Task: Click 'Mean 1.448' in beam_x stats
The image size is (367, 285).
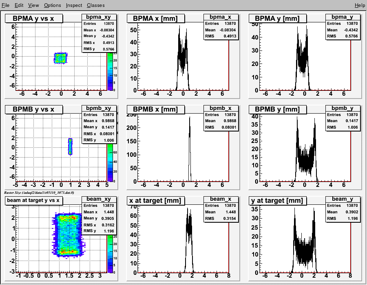Action: 221,212
